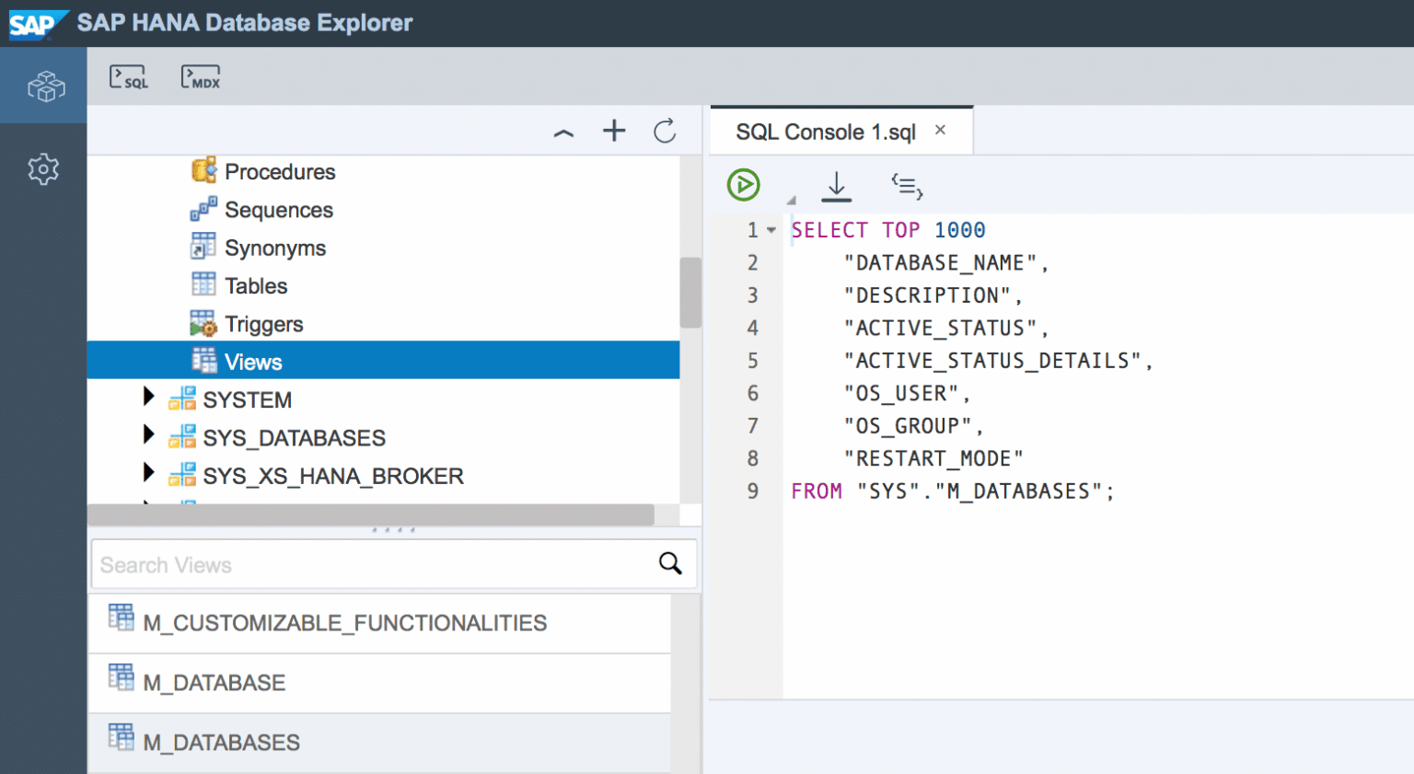Add a new database connection
Viewport: 1414px width, 774px height.
coord(613,131)
